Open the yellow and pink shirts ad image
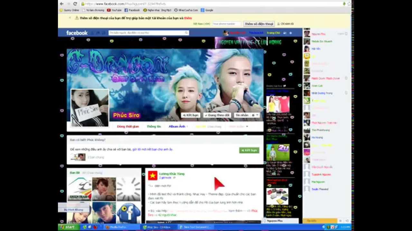412x231 pixels. [x=278, y=104]
